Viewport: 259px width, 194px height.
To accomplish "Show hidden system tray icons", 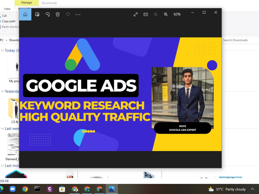I will point(252,189).
